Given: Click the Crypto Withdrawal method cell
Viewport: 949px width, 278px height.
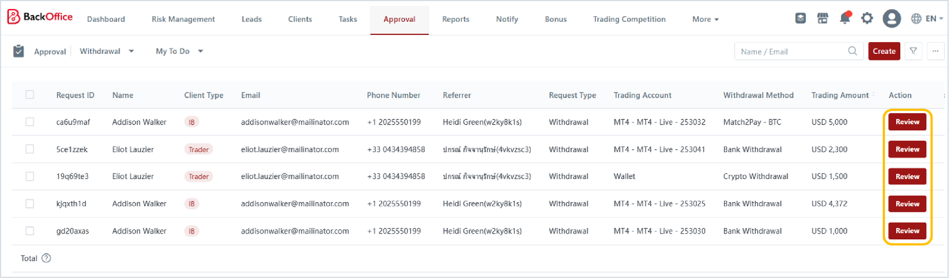Looking at the screenshot, I should point(755,176).
